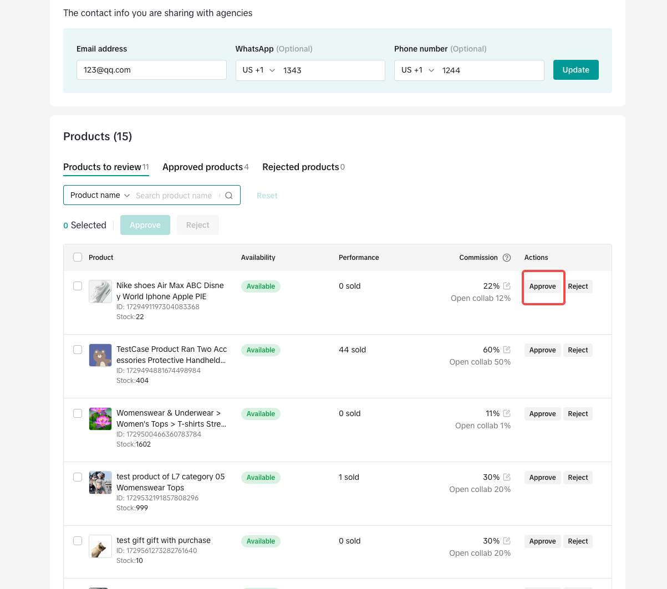The height and width of the screenshot is (589, 667).
Task: Approve the test gift with purchase product
Action: click(x=542, y=541)
